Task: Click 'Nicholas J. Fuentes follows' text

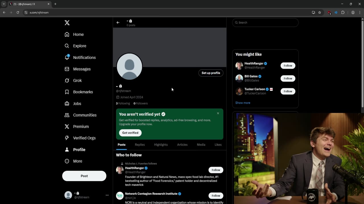Action: coord(141,163)
